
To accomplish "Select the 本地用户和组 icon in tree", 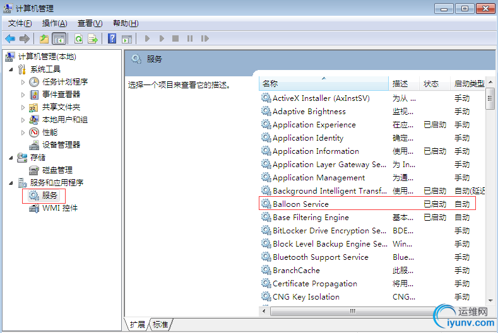I will click(x=33, y=120).
